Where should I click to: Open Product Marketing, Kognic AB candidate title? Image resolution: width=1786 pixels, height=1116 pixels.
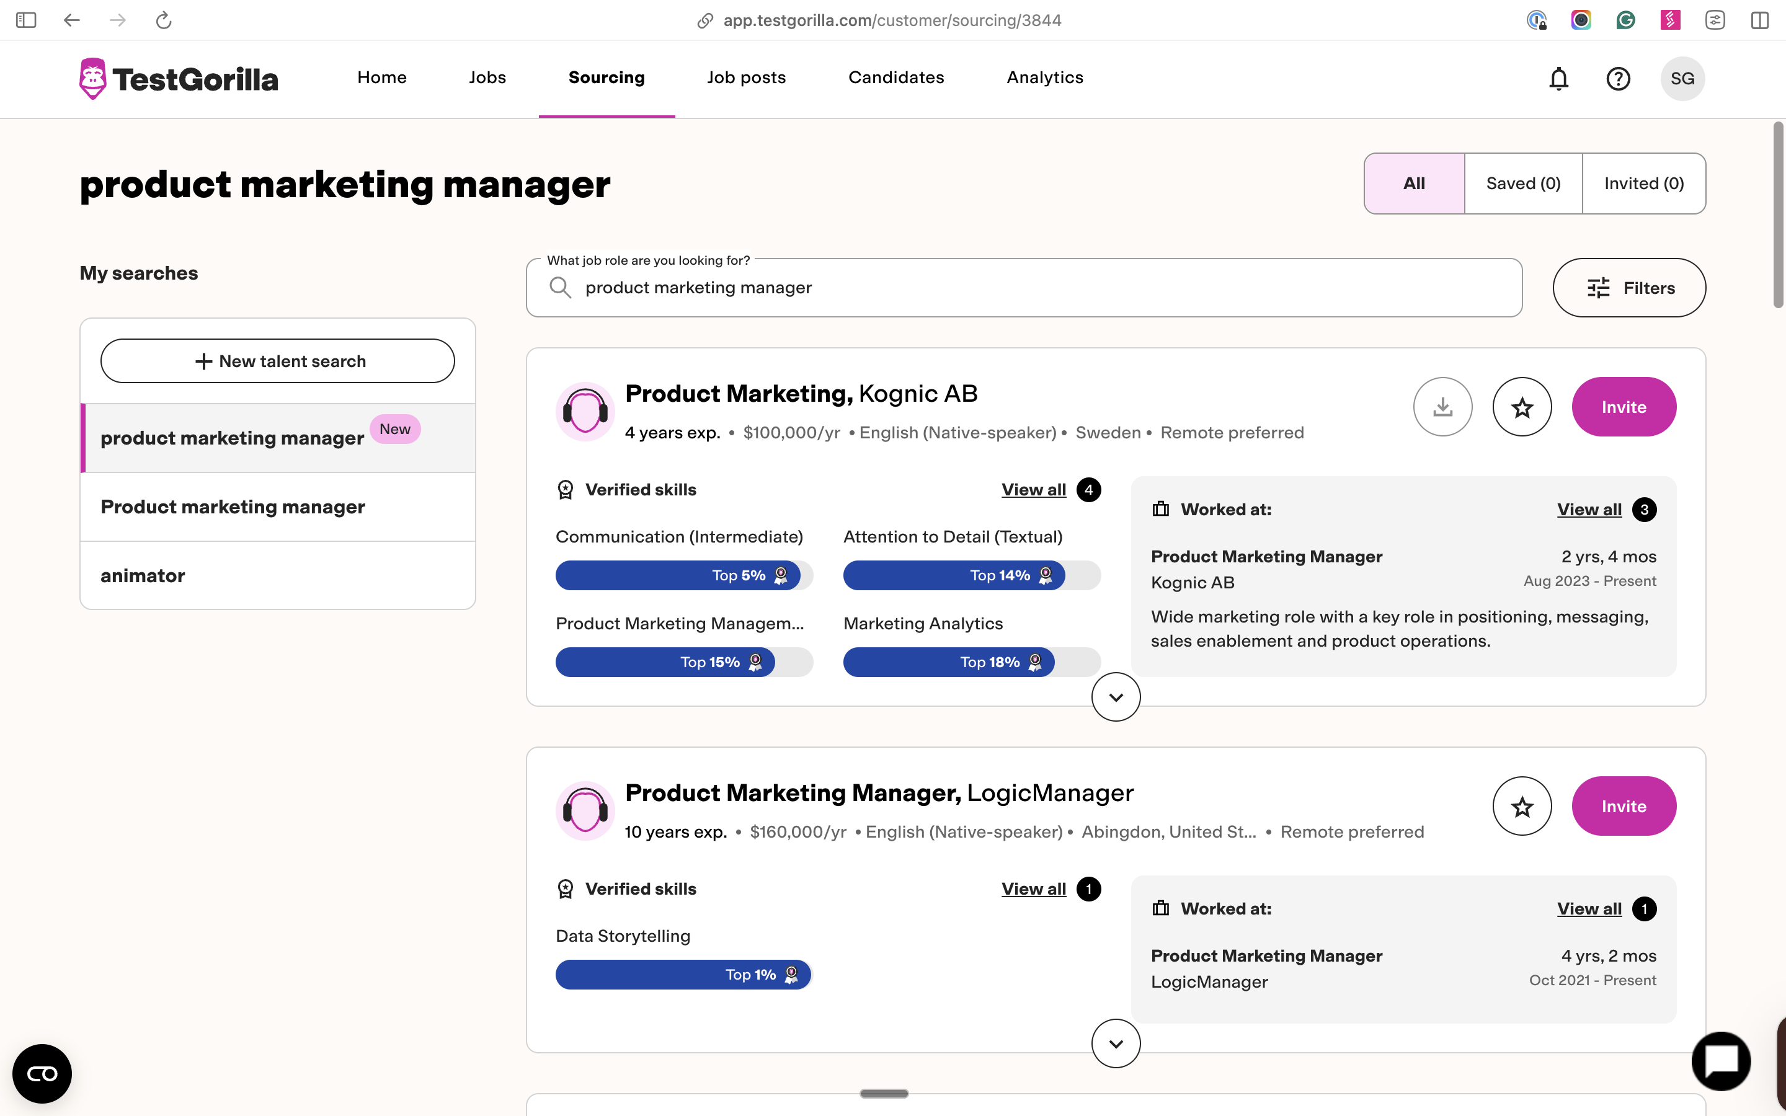(x=801, y=394)
